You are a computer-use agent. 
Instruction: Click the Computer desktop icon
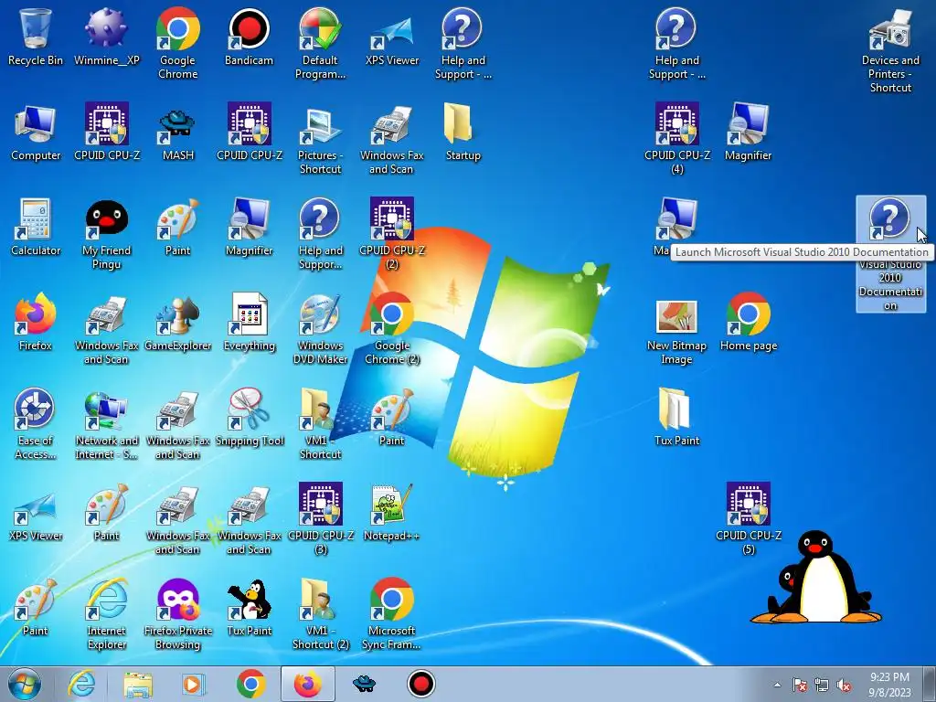[36, 132]
